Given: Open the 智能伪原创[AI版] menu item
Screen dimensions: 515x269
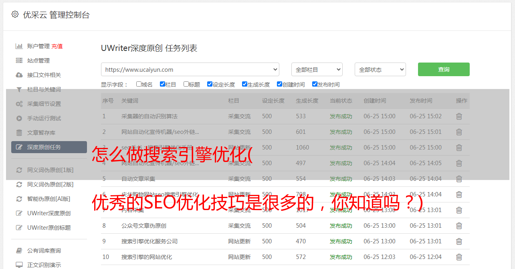Looking at the screenshot, I should tap(48, 199).
